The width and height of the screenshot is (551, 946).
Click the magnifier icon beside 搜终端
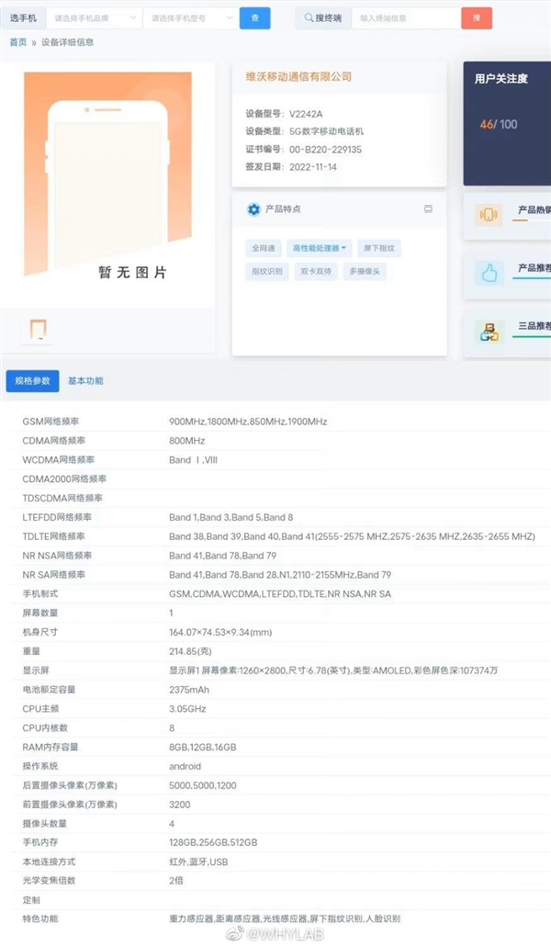click(308, 18)
